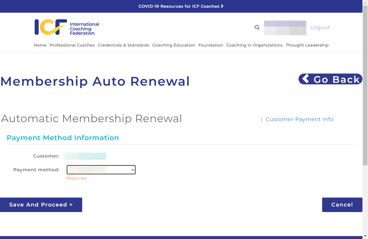Click the scrollbar down arrow
The image size is (368, 239).
[365, 236]
